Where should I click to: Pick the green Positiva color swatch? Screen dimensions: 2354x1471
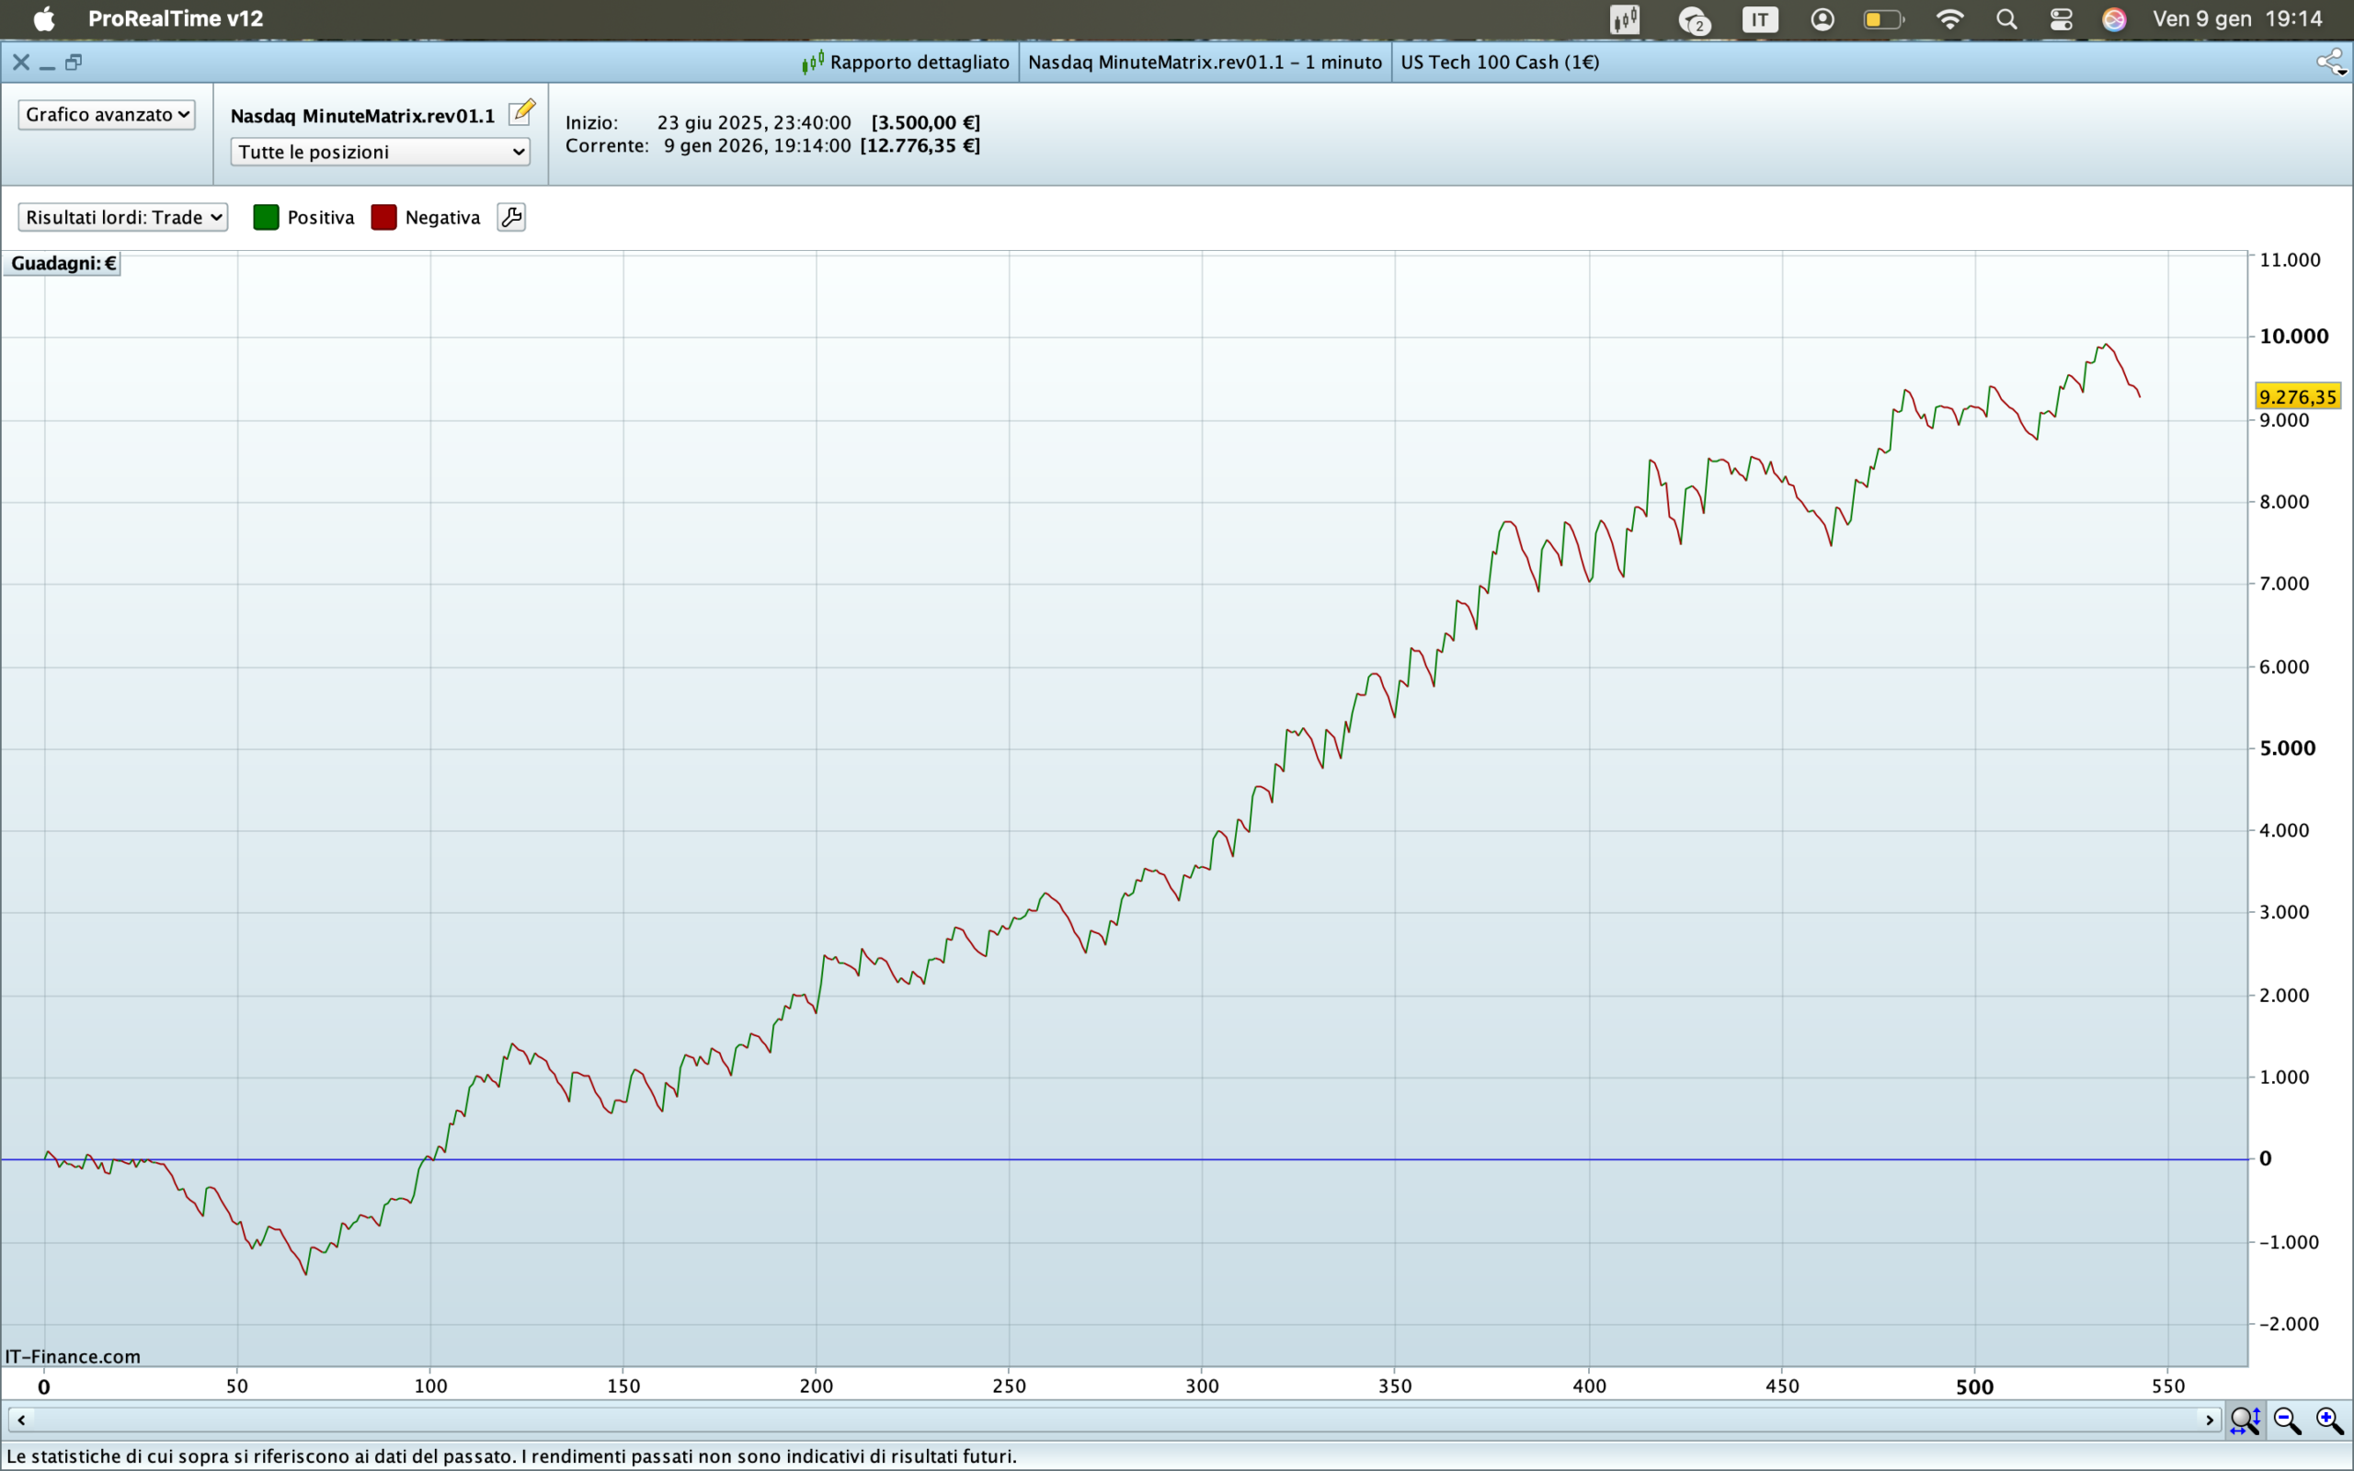click(266, 217)
